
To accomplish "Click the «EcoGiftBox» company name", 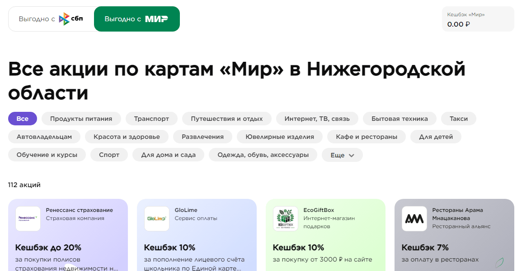I will (x=319, y=210).
